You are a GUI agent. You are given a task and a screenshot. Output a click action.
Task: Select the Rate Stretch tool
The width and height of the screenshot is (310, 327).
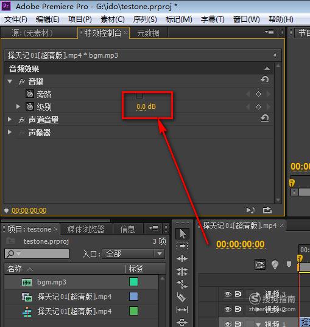pos(181,284)
